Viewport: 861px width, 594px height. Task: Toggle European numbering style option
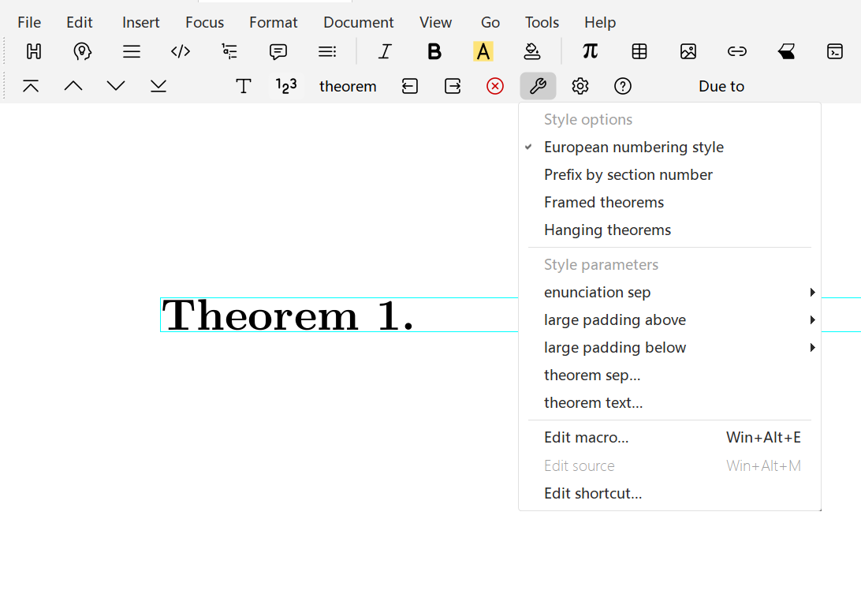(633, 148)
